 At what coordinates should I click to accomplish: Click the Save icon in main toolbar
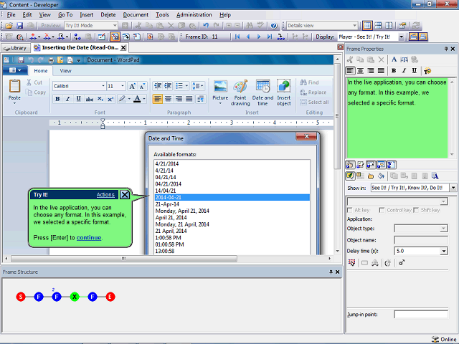(x=19, y=26)
